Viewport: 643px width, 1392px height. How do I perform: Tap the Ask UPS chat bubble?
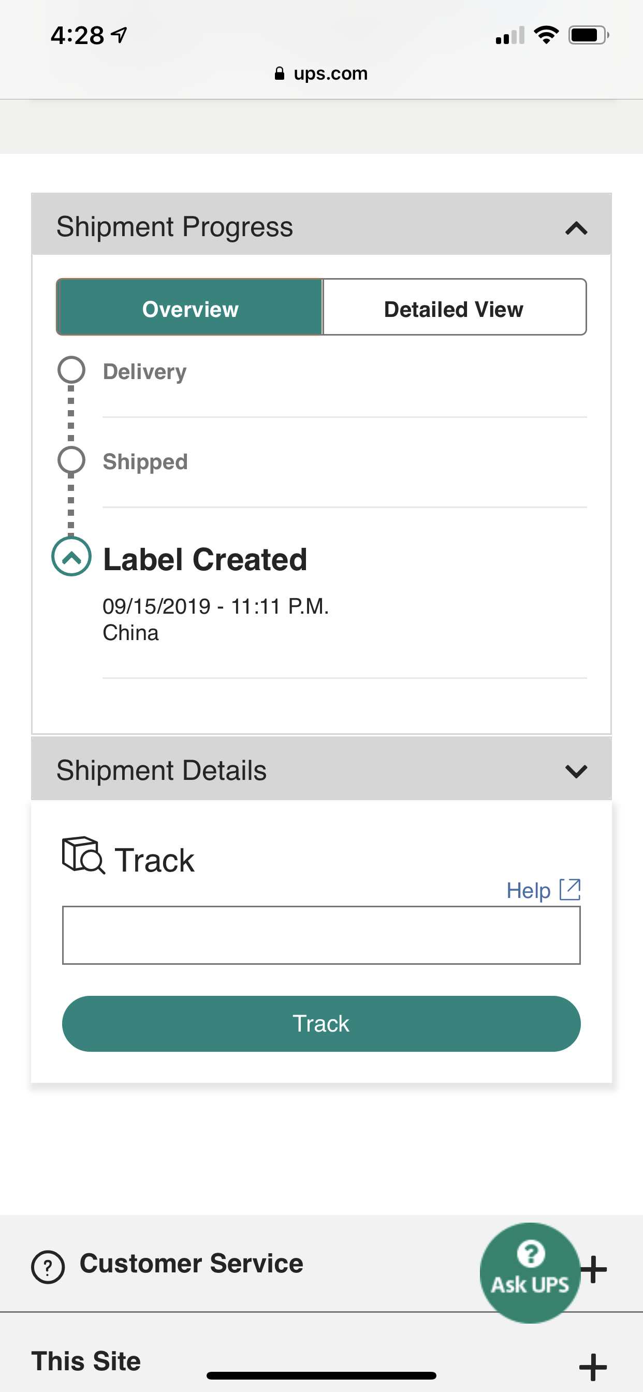[x=530, y=1272]
